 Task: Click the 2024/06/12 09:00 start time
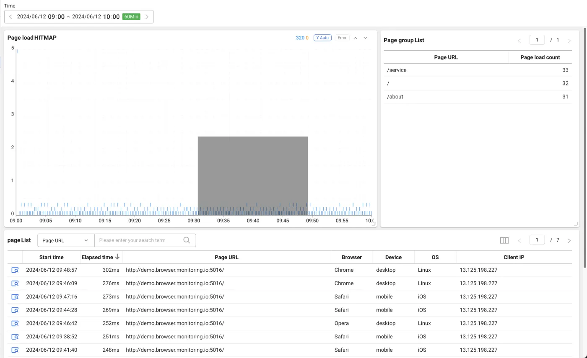(x=41, y=17)
